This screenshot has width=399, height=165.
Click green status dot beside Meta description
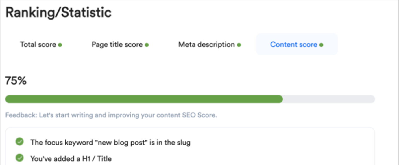click(x=239, y=45)
